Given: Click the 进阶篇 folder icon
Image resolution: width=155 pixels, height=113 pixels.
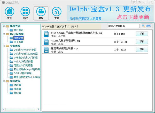Looking at the screenshot, I should point(11,85).
